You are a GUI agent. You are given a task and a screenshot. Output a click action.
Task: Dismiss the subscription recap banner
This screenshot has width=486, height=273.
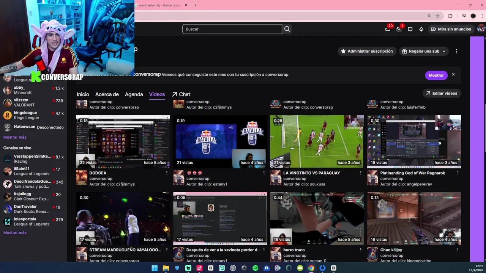coord(453,75)
